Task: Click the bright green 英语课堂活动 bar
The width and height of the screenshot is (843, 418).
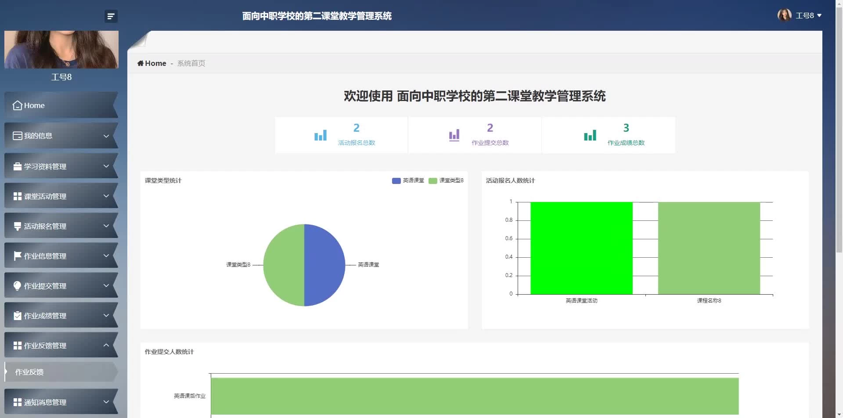Action: (581, 248)
